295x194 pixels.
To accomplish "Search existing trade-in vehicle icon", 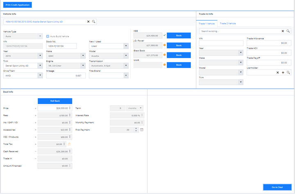I will [288, 31].
